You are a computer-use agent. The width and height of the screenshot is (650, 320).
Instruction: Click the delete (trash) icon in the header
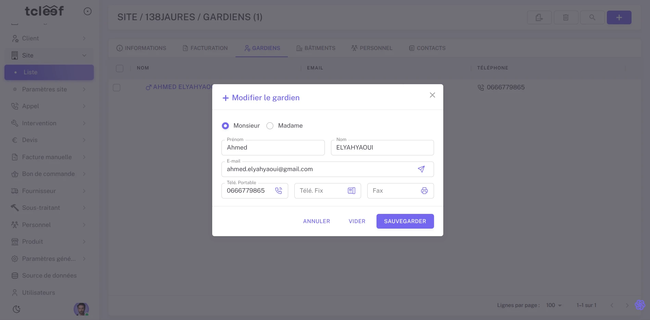(x=566, y=17)
